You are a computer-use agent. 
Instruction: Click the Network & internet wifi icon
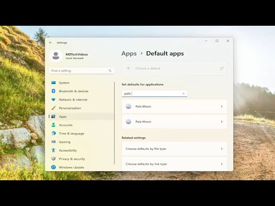[53, 100]
